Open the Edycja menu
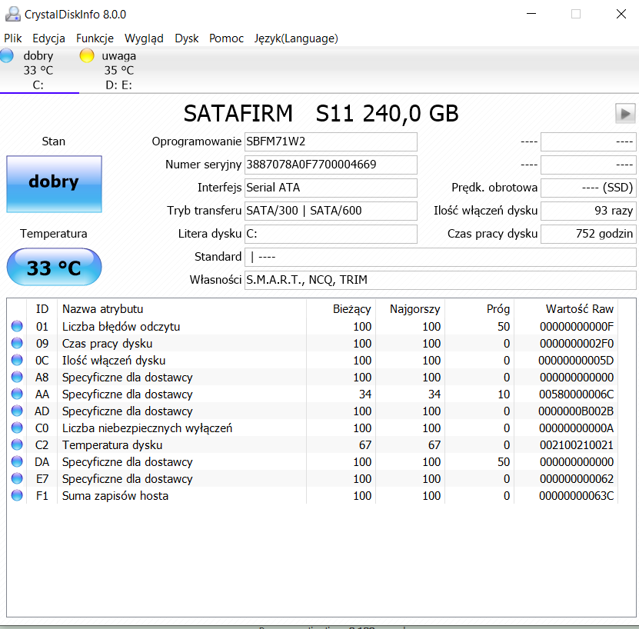Viewport: 639px width, 629px height. (49, 38)
